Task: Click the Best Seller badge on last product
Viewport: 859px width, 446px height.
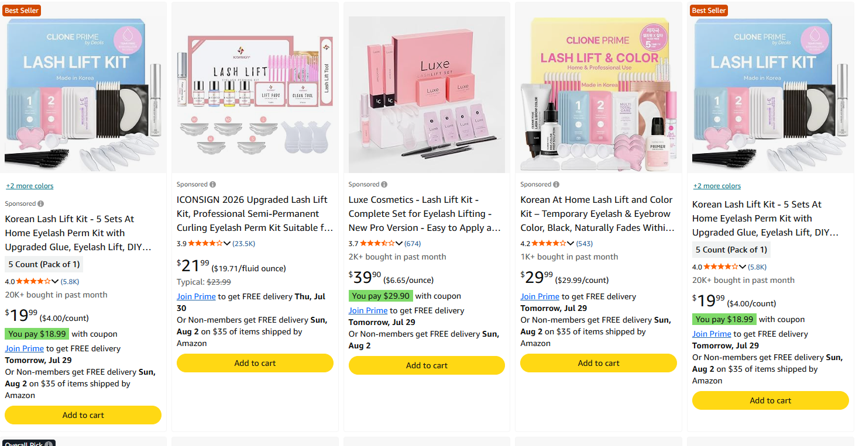Action: [x=709, y=11]
